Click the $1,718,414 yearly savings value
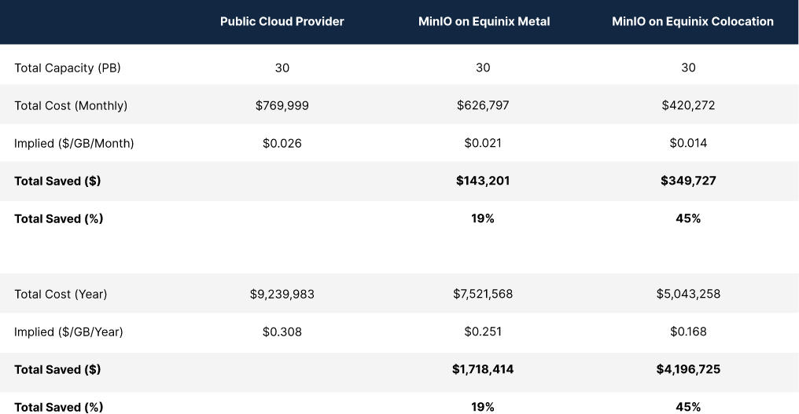The height and width of the screenshot is (414, 799). pos(483,369)
